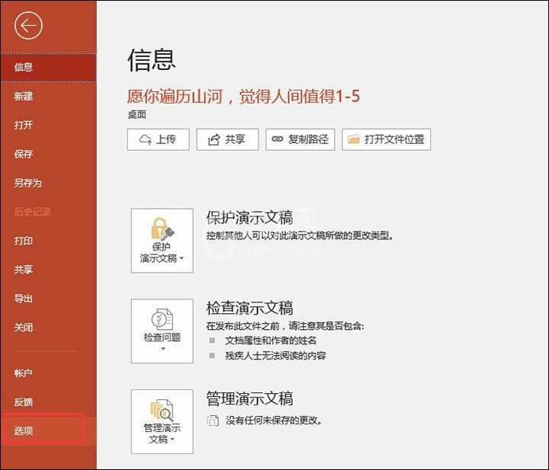
Task: Expand the 检查问题 dropdown button
Action: (x=162, y=331)
